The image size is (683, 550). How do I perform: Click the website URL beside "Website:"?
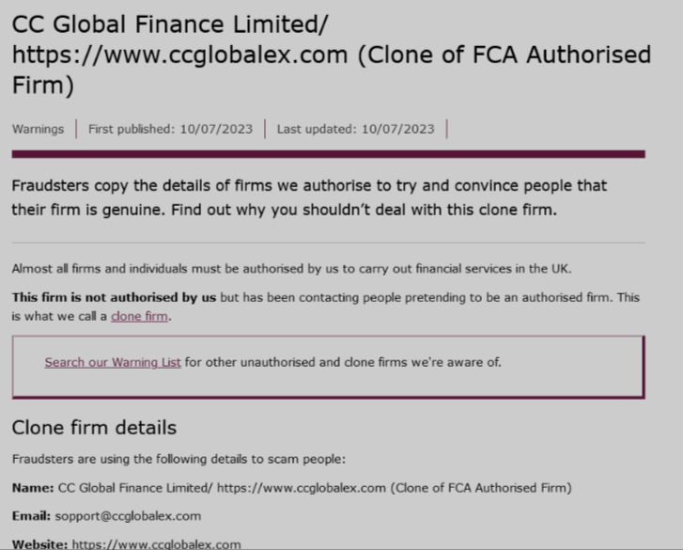coord(156,543)
